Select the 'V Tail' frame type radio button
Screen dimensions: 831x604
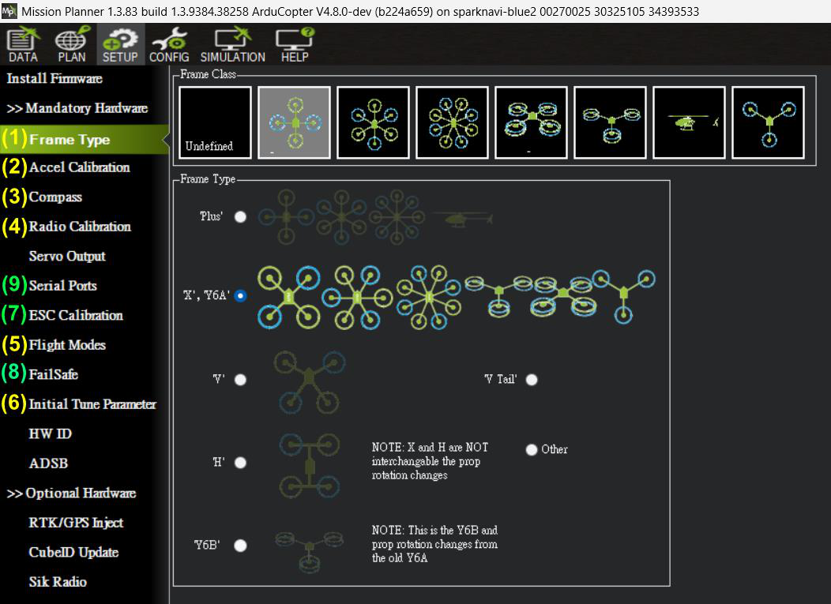pos(532,379)
